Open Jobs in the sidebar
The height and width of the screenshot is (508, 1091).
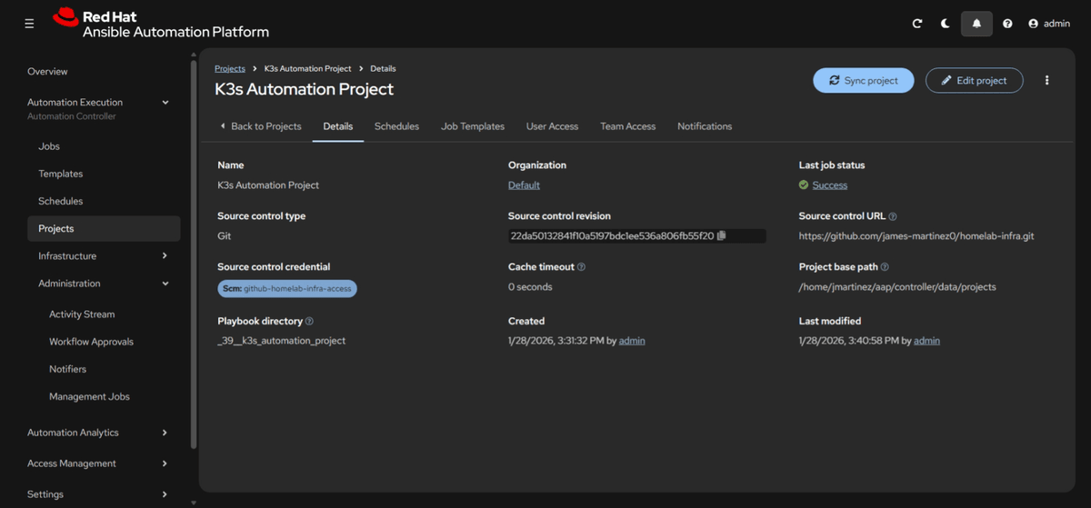(x=49, y=145)
